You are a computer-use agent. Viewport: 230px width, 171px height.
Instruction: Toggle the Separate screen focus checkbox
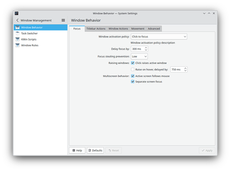(133, 82)
